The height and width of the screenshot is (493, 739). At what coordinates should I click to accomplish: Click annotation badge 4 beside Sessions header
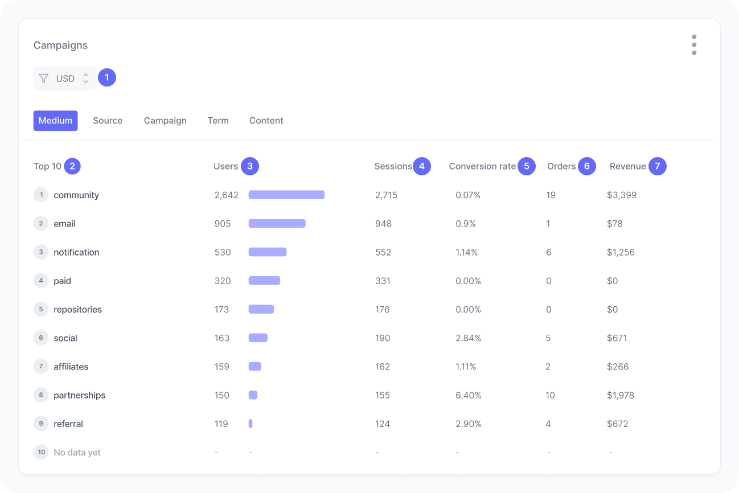click(x=422, y=166)
